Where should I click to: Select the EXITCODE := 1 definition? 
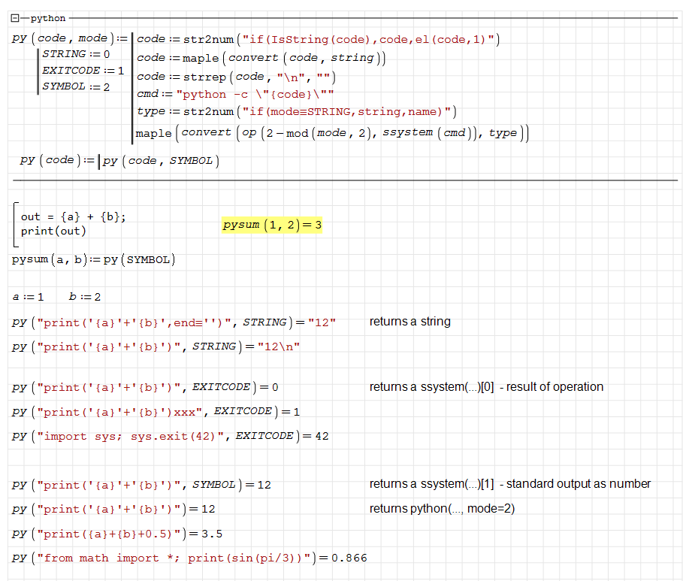[83, 71]
